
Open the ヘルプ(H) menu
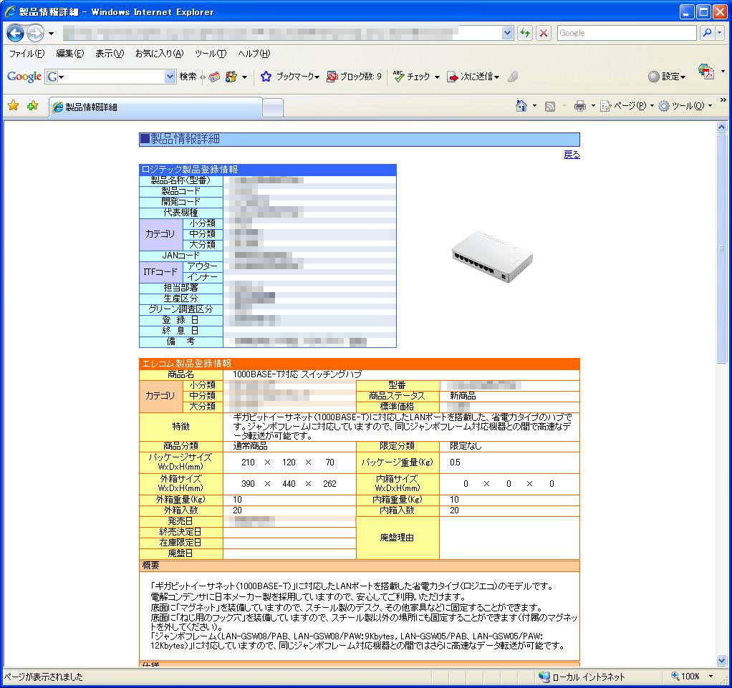point(254,54)
